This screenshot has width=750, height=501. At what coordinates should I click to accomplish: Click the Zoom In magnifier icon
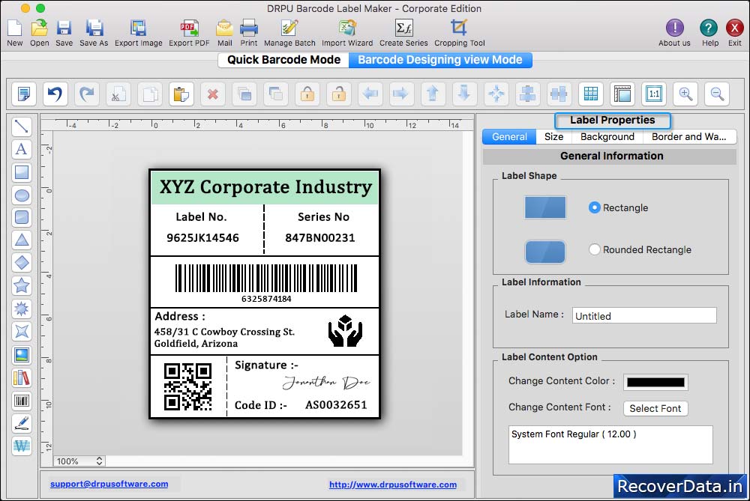[x=685, y=94]
